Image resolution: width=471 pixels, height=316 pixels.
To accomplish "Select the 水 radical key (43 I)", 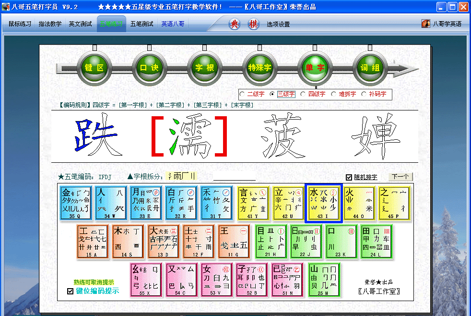I will (323, 203).
